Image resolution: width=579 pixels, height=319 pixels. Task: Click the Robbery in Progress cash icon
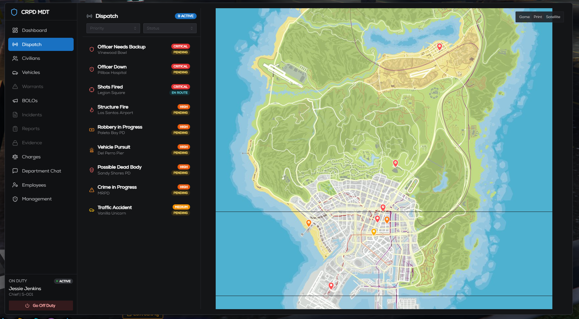pos(92,130)
